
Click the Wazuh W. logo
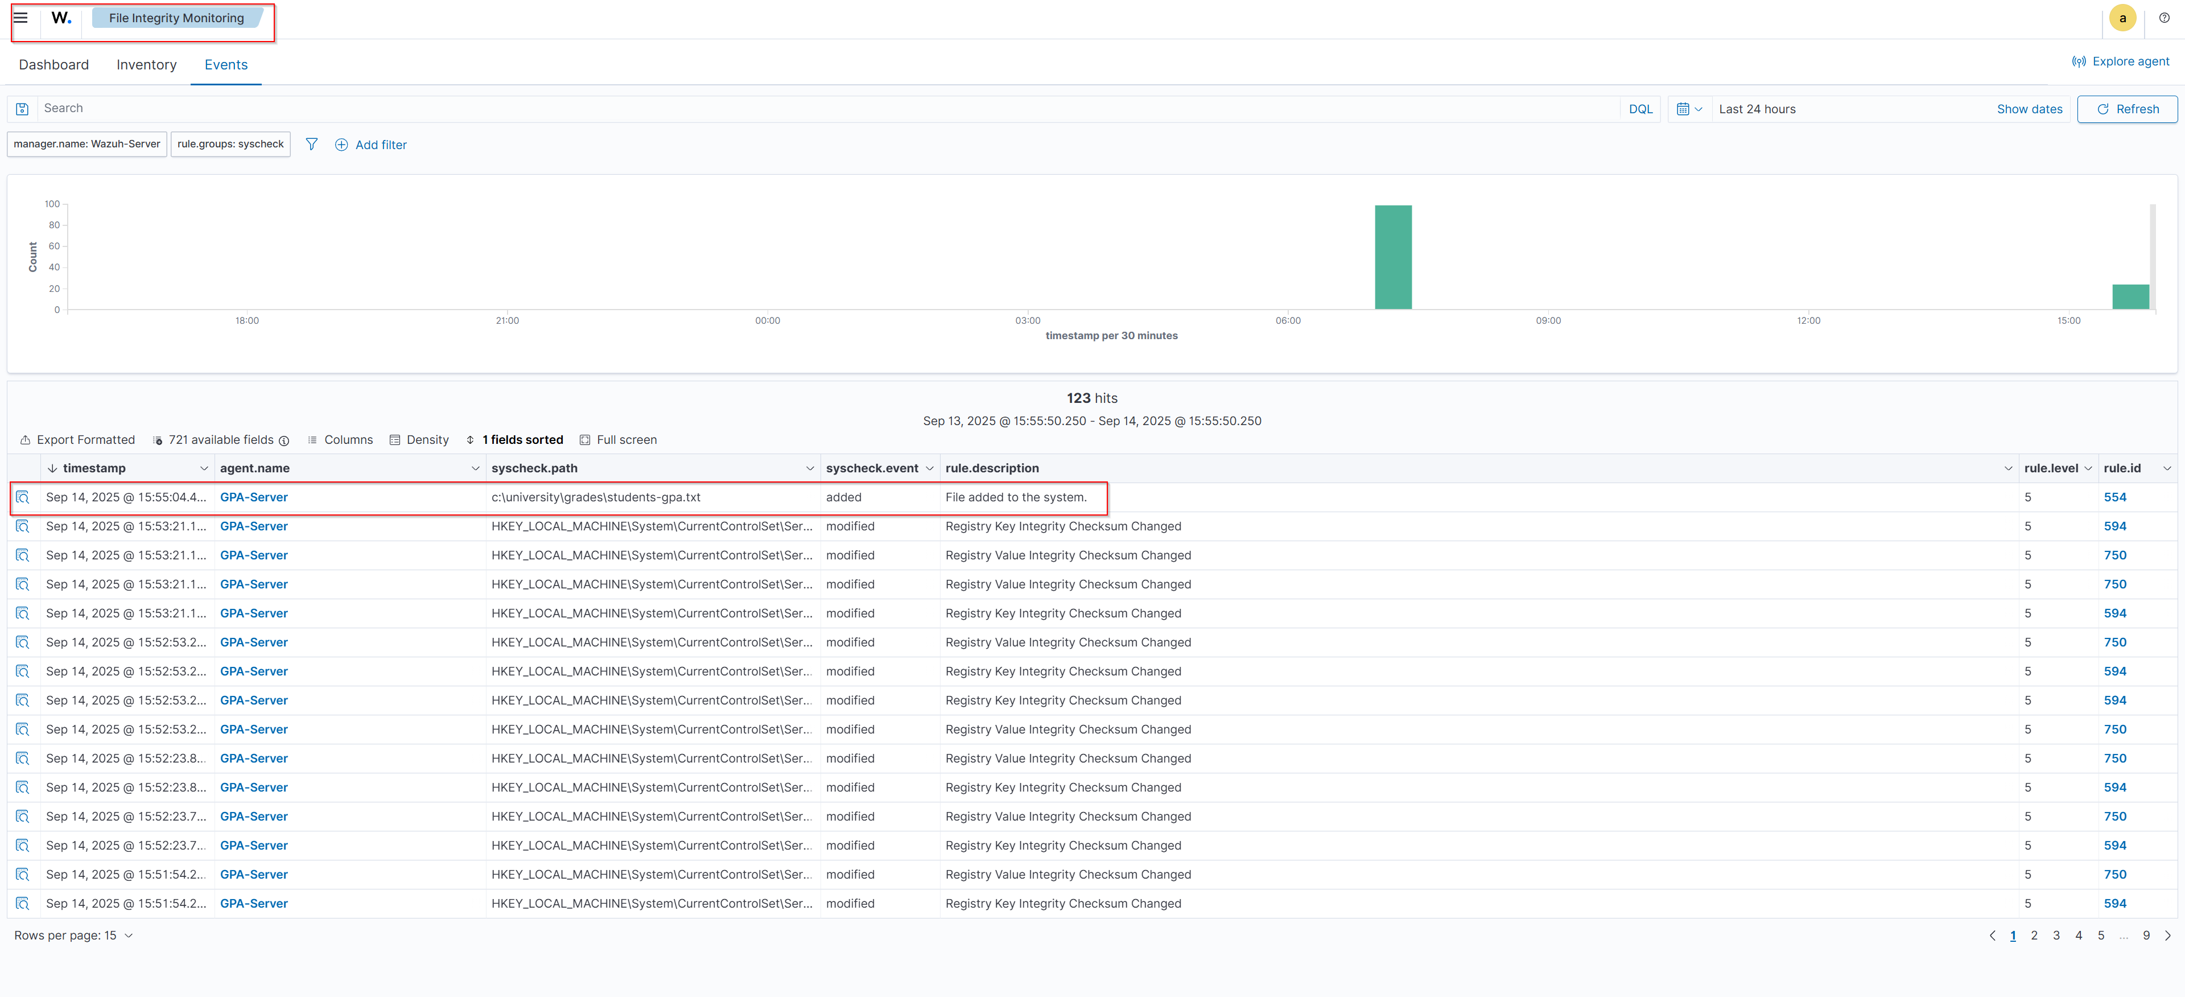[61, 18]
